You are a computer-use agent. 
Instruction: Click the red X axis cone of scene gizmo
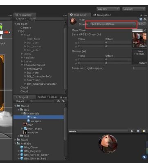tap(6, 32)
